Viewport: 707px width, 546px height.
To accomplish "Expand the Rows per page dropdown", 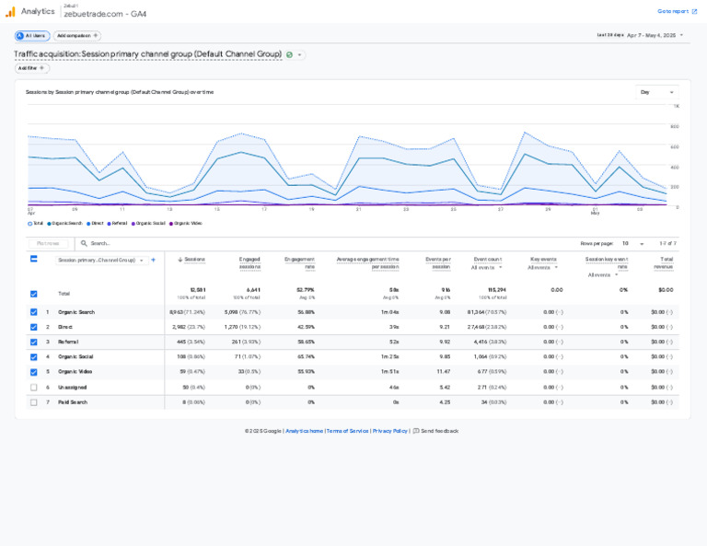I will click(633, 243).
